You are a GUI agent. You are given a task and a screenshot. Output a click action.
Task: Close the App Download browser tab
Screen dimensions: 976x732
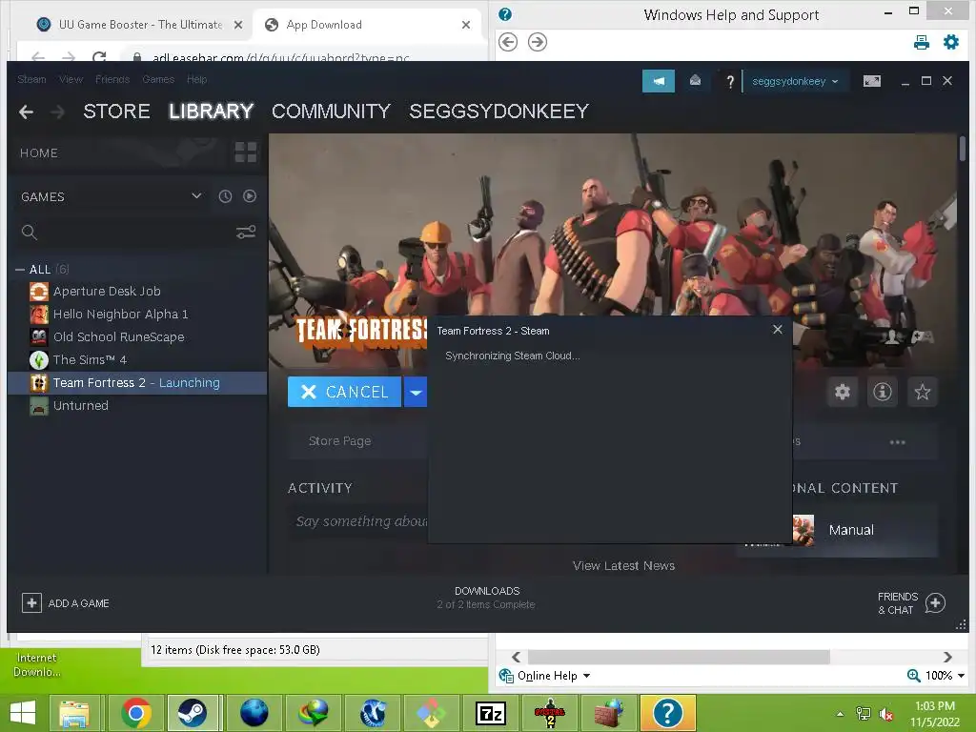click(466, 25)
